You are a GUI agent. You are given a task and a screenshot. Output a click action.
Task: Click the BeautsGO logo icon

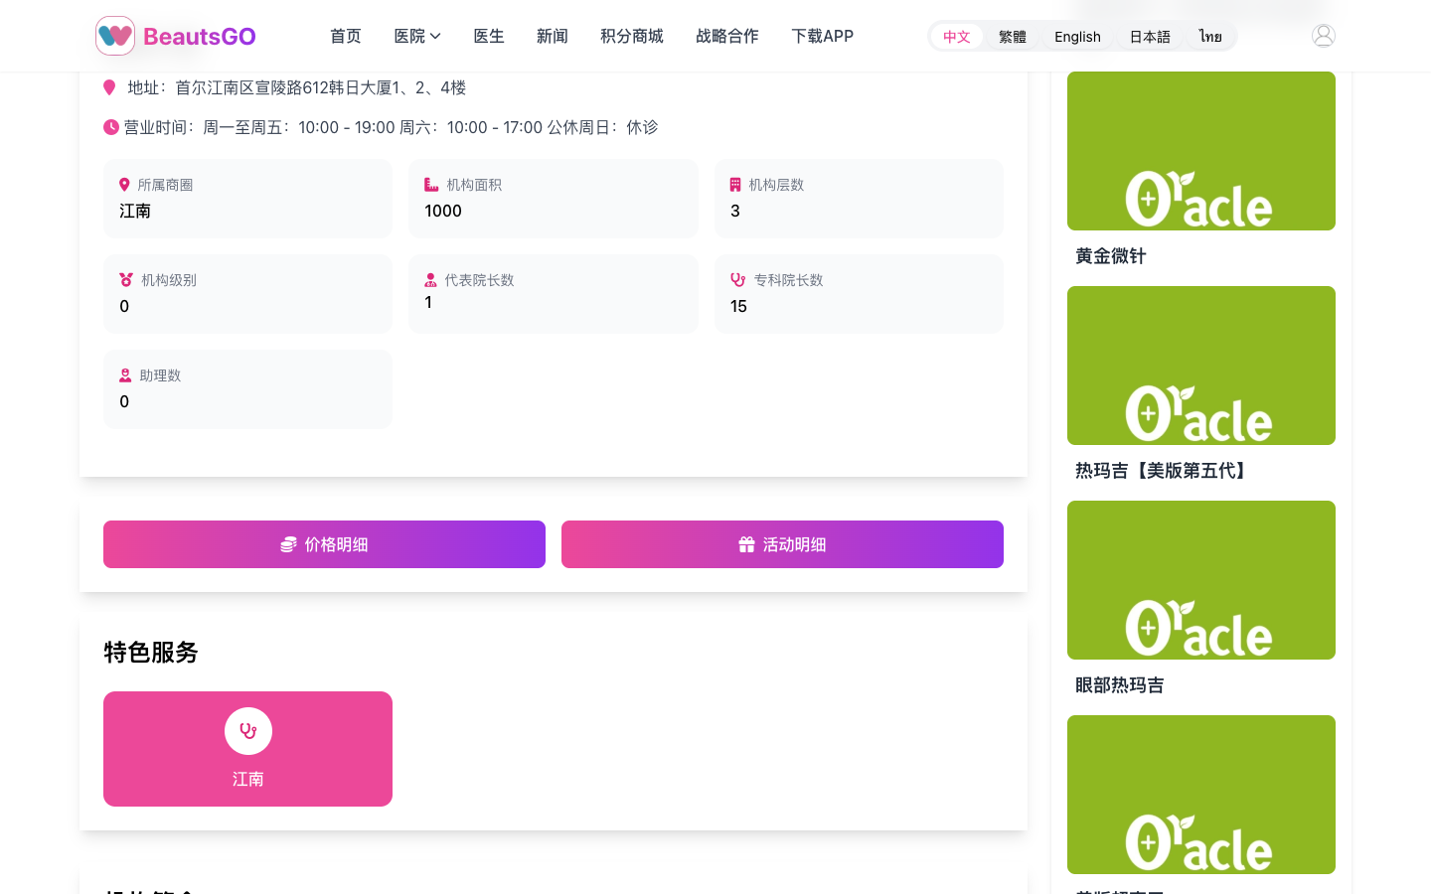point(115,35)
